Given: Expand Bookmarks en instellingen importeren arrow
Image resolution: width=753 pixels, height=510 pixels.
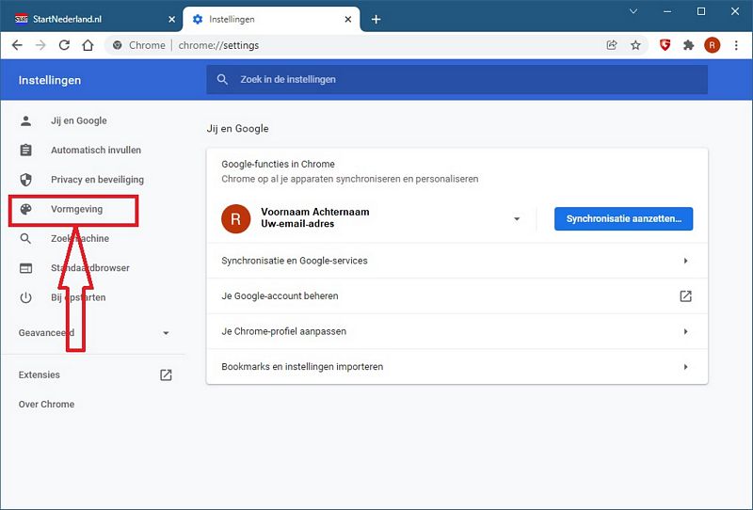Looking at the screenshot, I should tap(686, 367).
